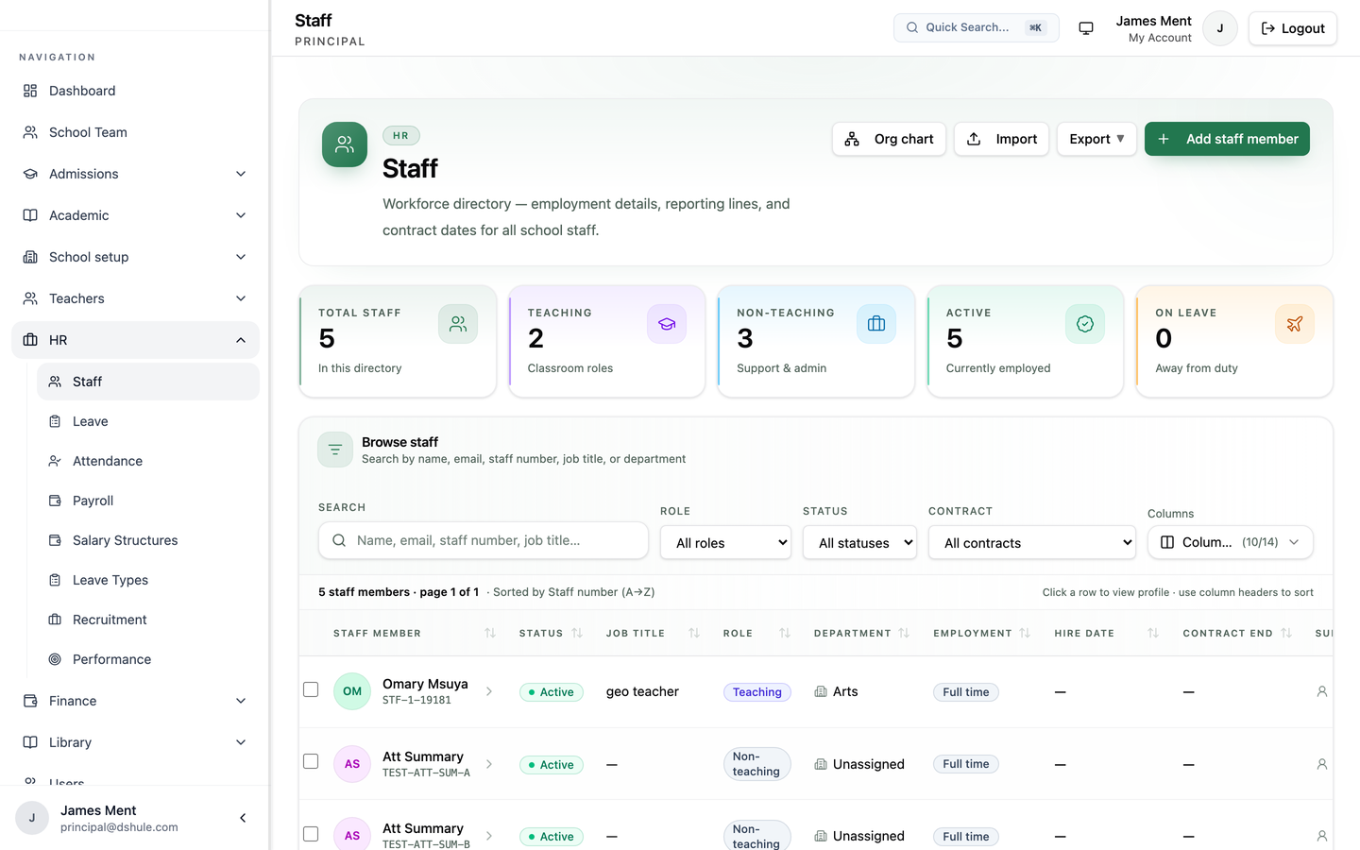Click the Teaching role badge for Omary Msuya
Screen dimensions: 1360x850
[757, 692]
